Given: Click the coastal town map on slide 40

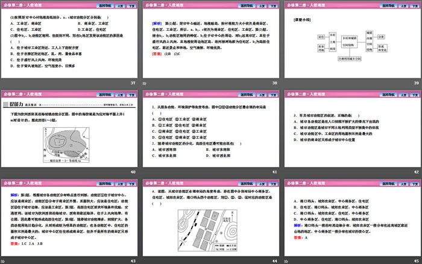Looking at the screenshot, I should (66, 145).
